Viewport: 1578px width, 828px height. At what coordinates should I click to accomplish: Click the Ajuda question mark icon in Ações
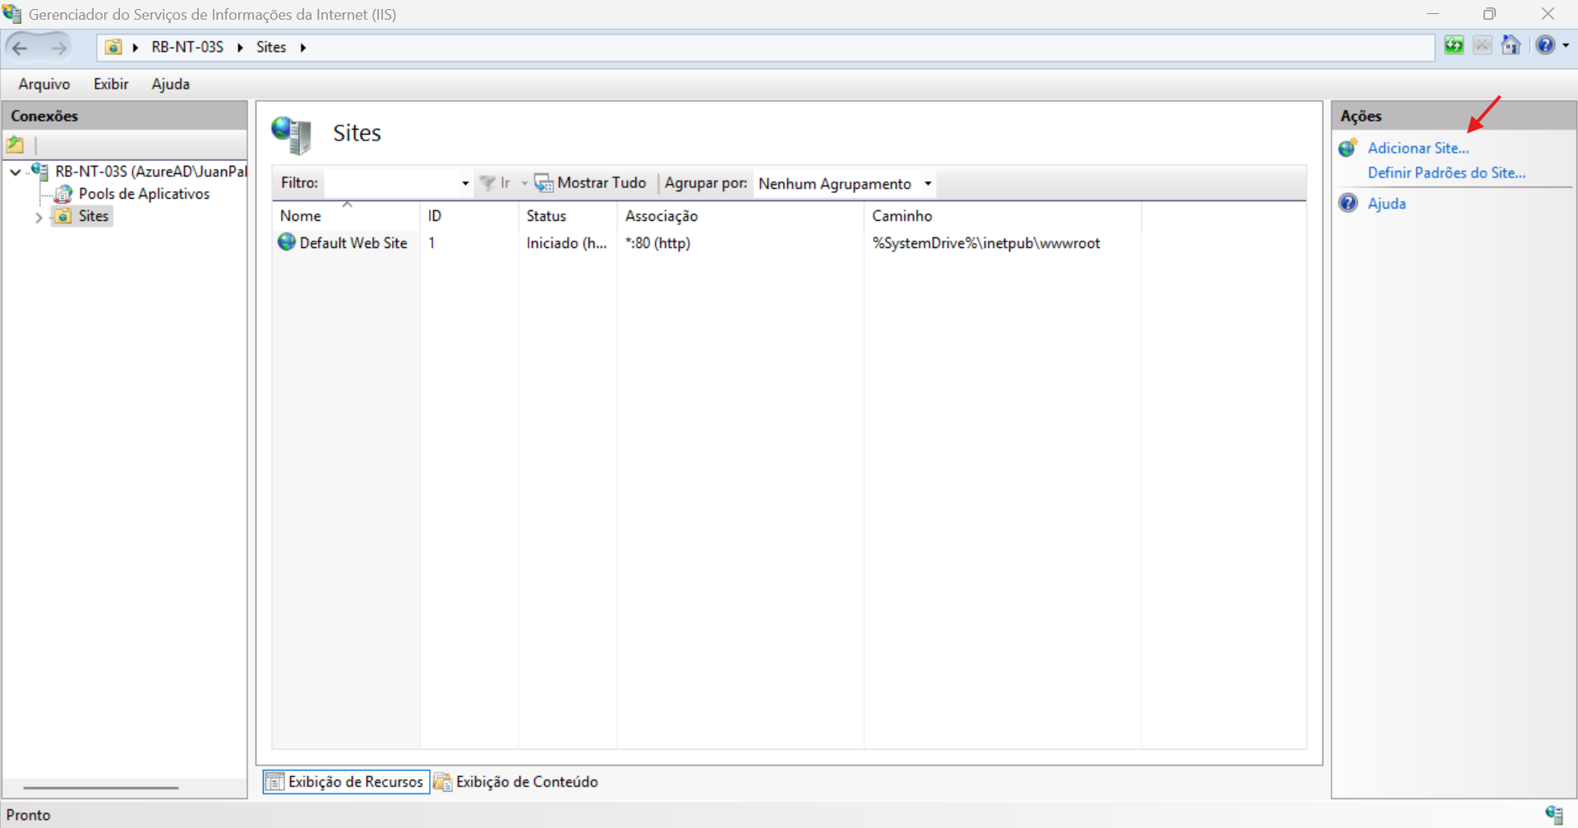coord(1349,203)
